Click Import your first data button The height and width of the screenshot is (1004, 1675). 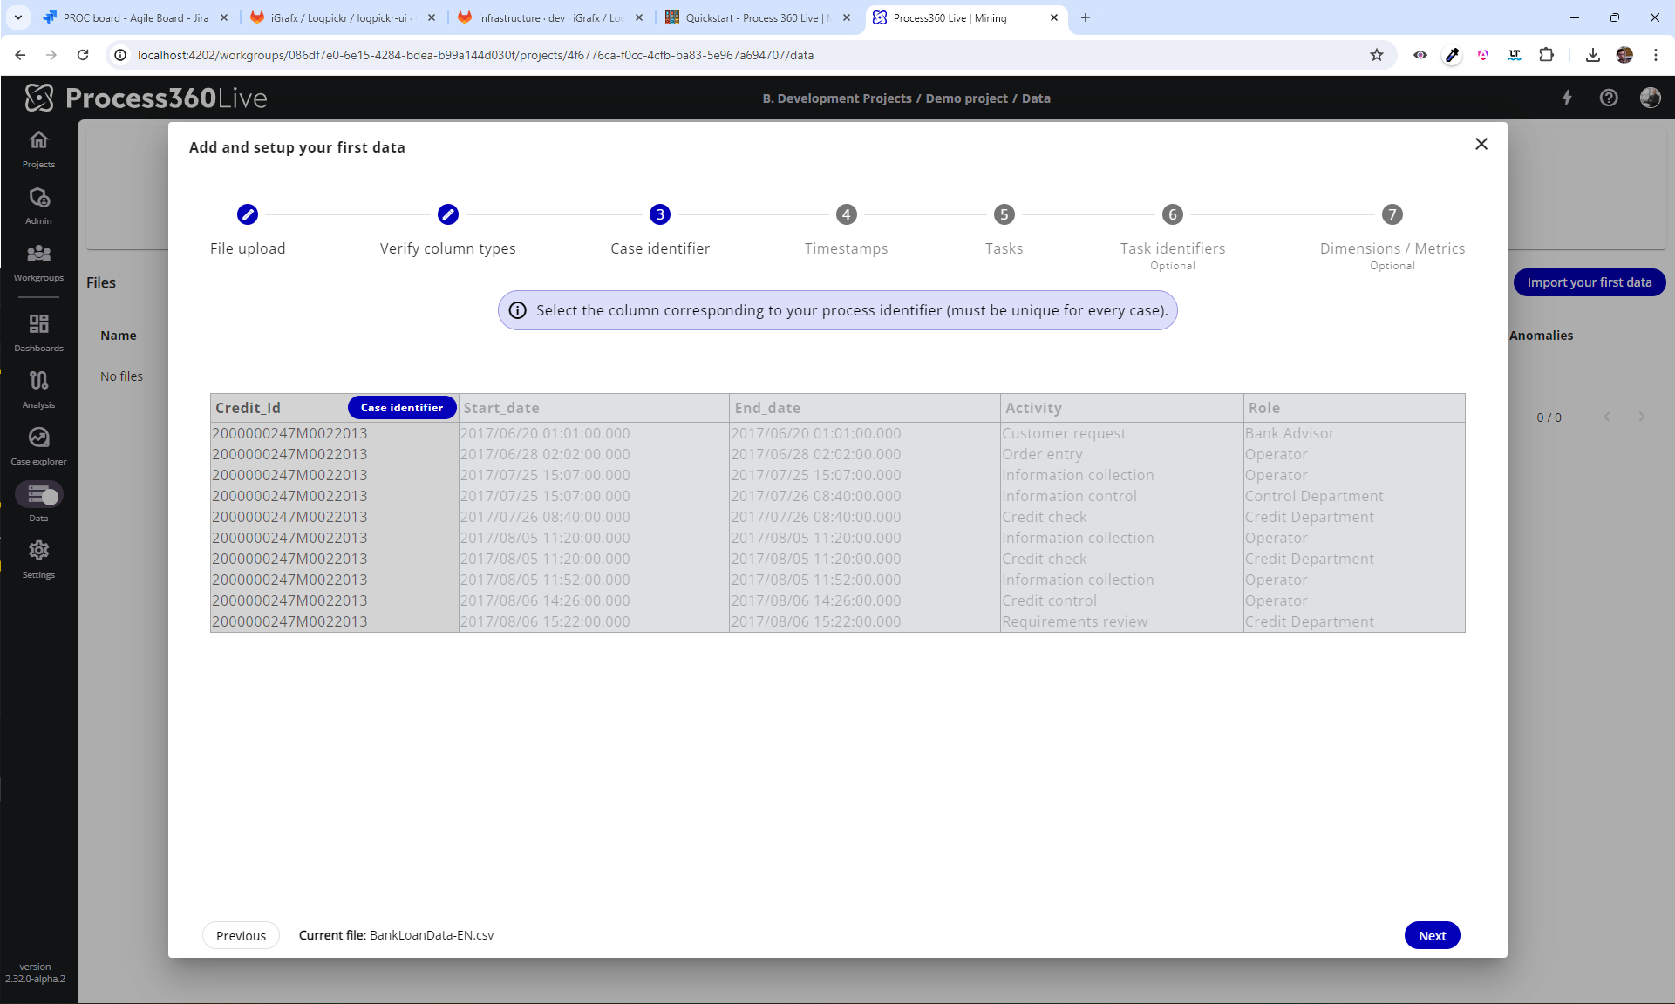(x=1589, y=282)
